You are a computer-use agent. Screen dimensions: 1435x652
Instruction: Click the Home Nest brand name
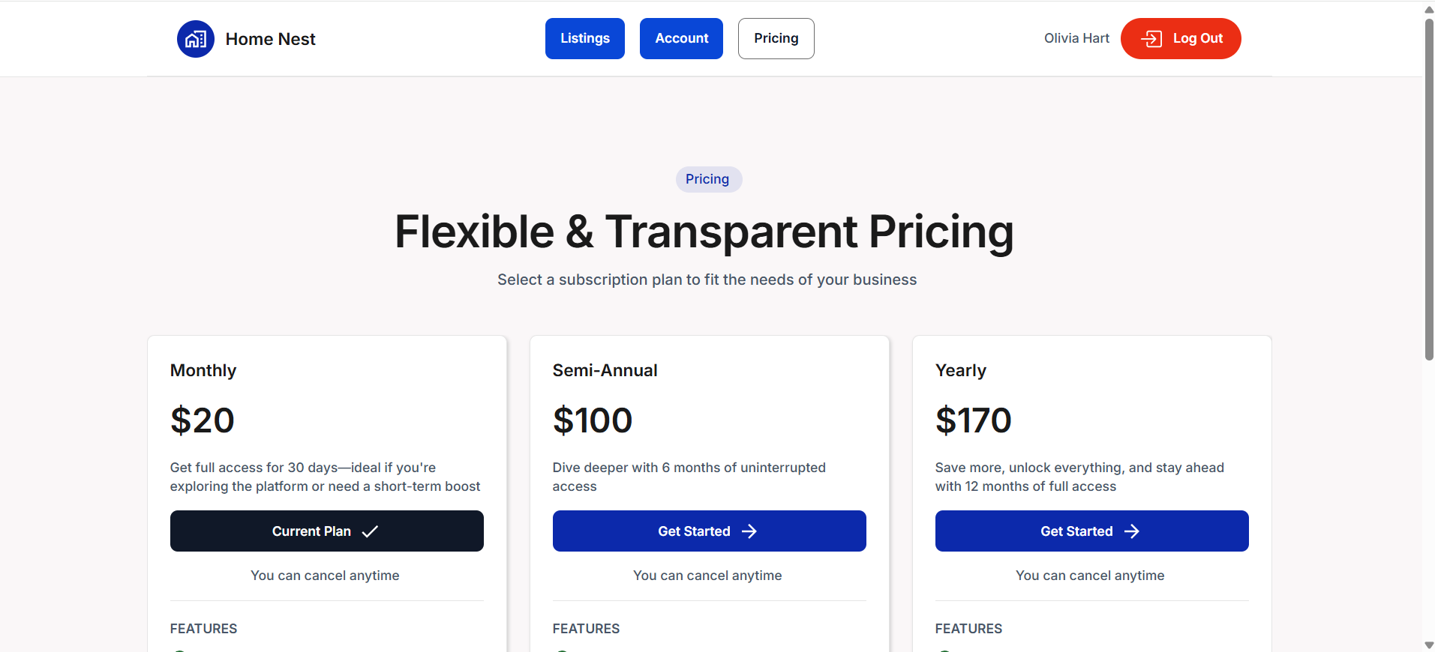270,39
